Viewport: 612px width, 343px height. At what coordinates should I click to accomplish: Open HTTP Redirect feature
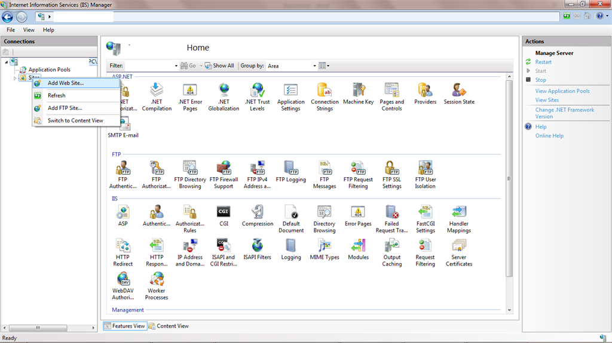click(x=123, y=252)
